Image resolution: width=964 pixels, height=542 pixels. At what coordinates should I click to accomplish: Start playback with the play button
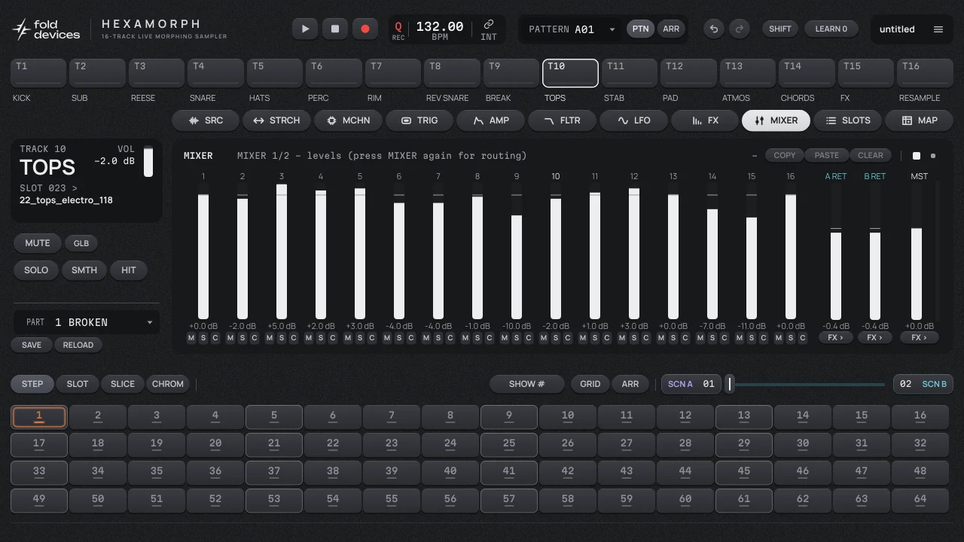tap(305, 29)
